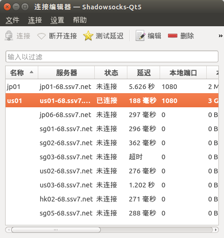Click the 连接 connect toolbar icon

(9, 36)
